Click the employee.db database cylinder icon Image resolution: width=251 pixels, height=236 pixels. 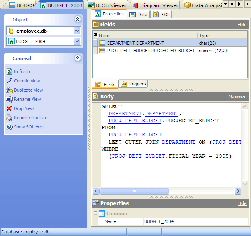tap(11, 31)
